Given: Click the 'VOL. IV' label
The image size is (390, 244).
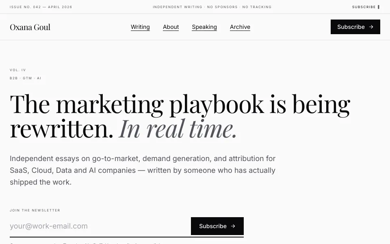Looking at the screenshot, I should pos(17,70).
